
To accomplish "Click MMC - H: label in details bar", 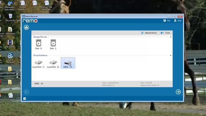I will (x=39, y=84).
